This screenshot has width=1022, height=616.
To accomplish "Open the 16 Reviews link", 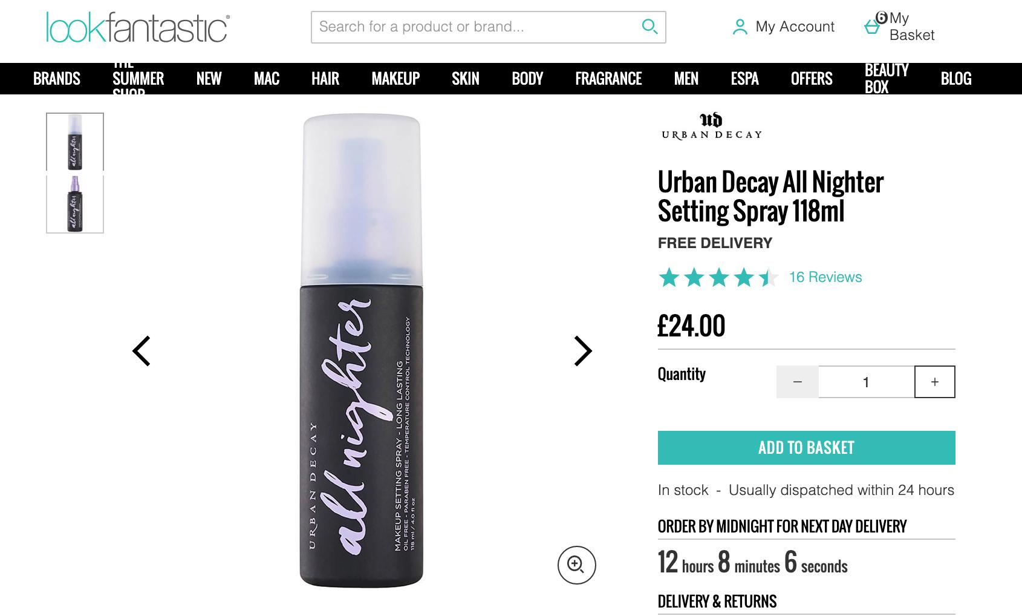I will click(x=825, y=277).
